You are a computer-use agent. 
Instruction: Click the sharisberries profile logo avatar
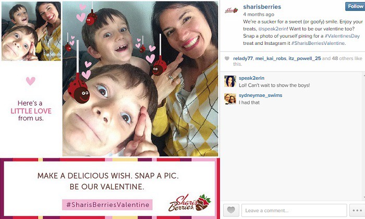[232, 11]
